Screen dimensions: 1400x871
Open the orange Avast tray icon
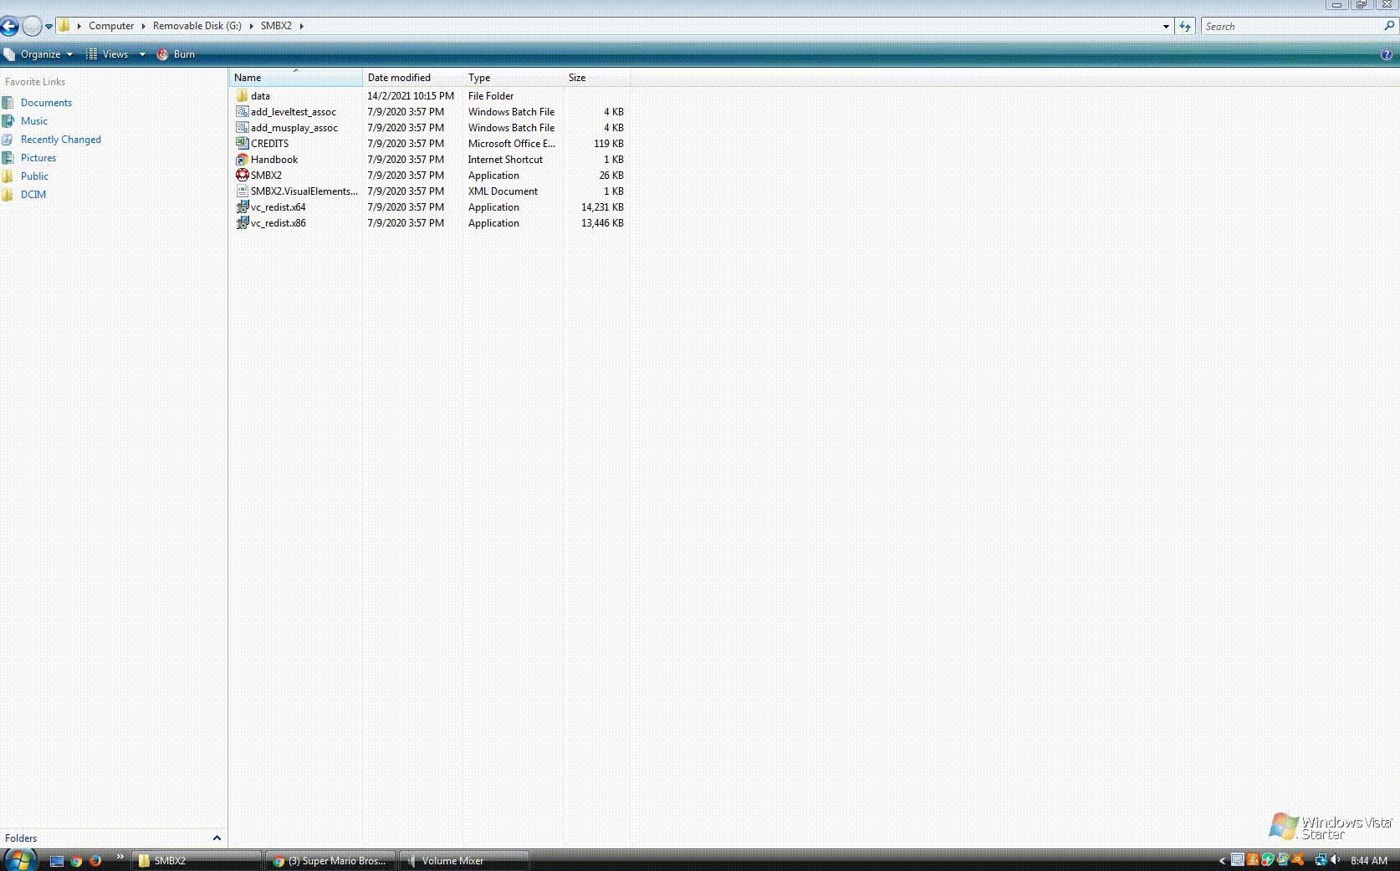tap(1298, 859)
